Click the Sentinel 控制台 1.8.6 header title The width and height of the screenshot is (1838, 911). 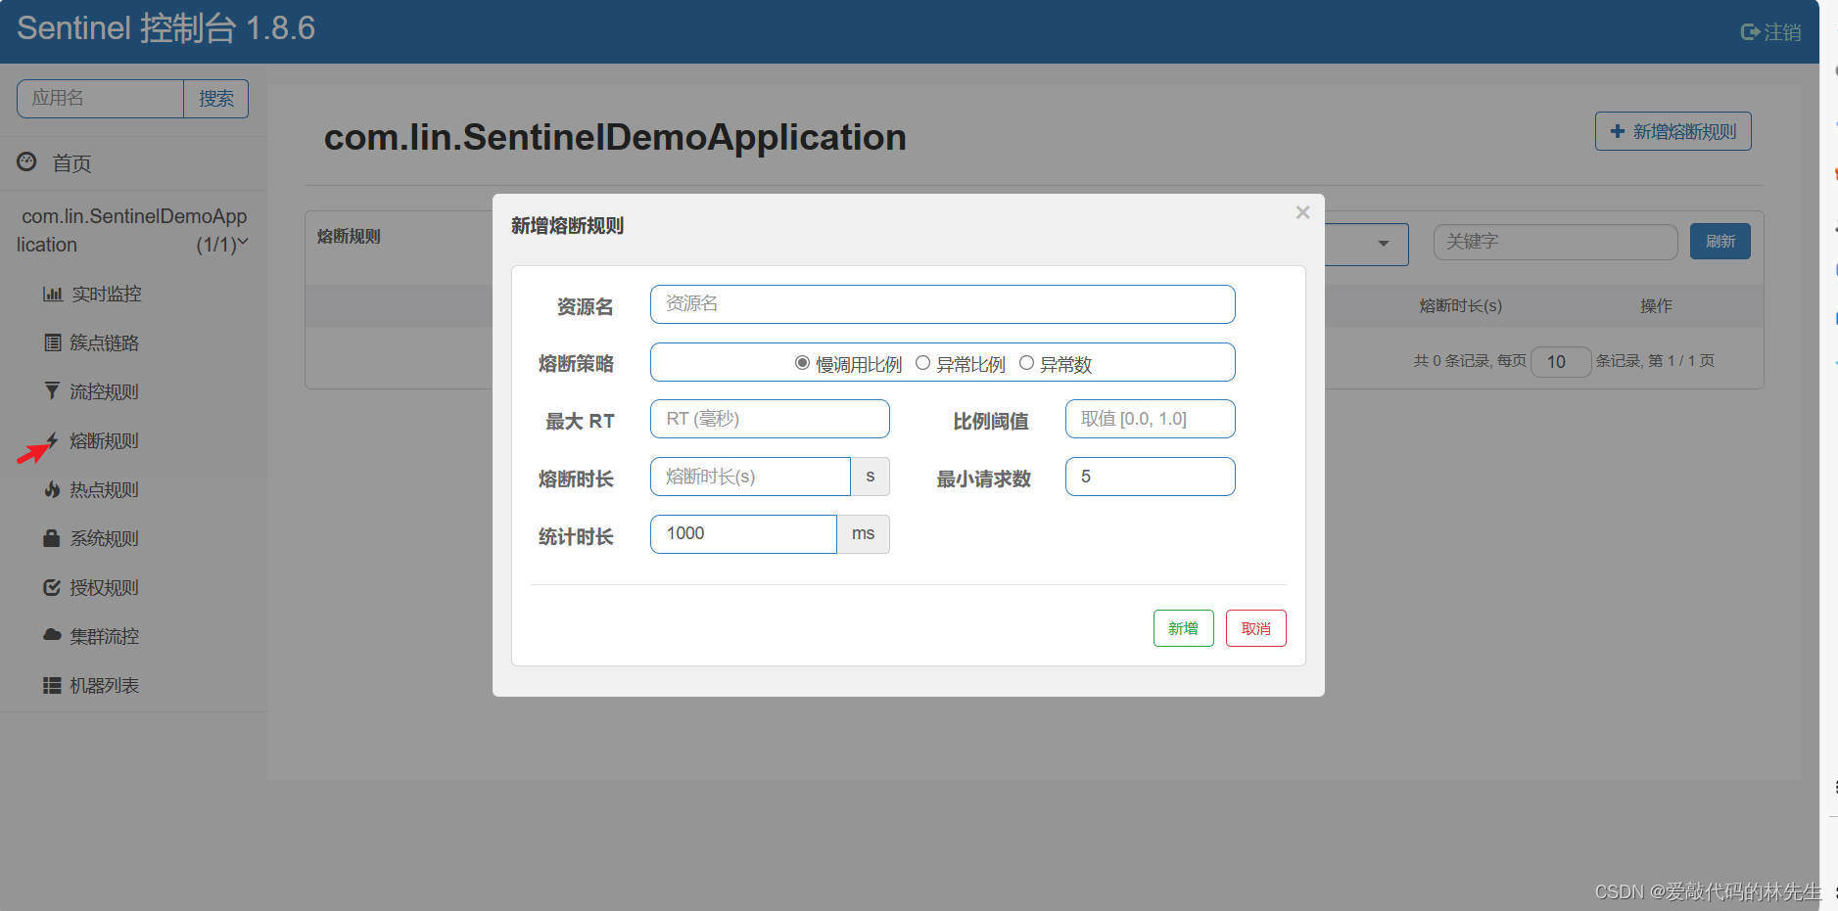point(165,28)
